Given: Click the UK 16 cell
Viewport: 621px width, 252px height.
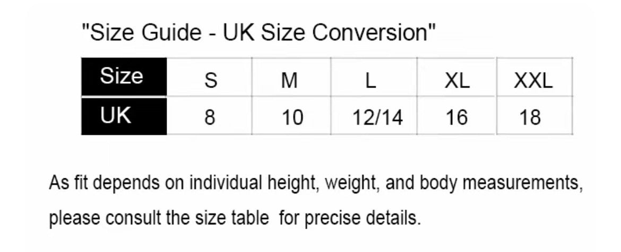Looking at the screenshot, I should click(456, 116).
